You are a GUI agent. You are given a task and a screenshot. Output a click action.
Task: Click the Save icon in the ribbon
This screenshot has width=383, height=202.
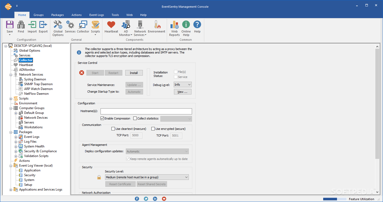click(x=10, y=25)
